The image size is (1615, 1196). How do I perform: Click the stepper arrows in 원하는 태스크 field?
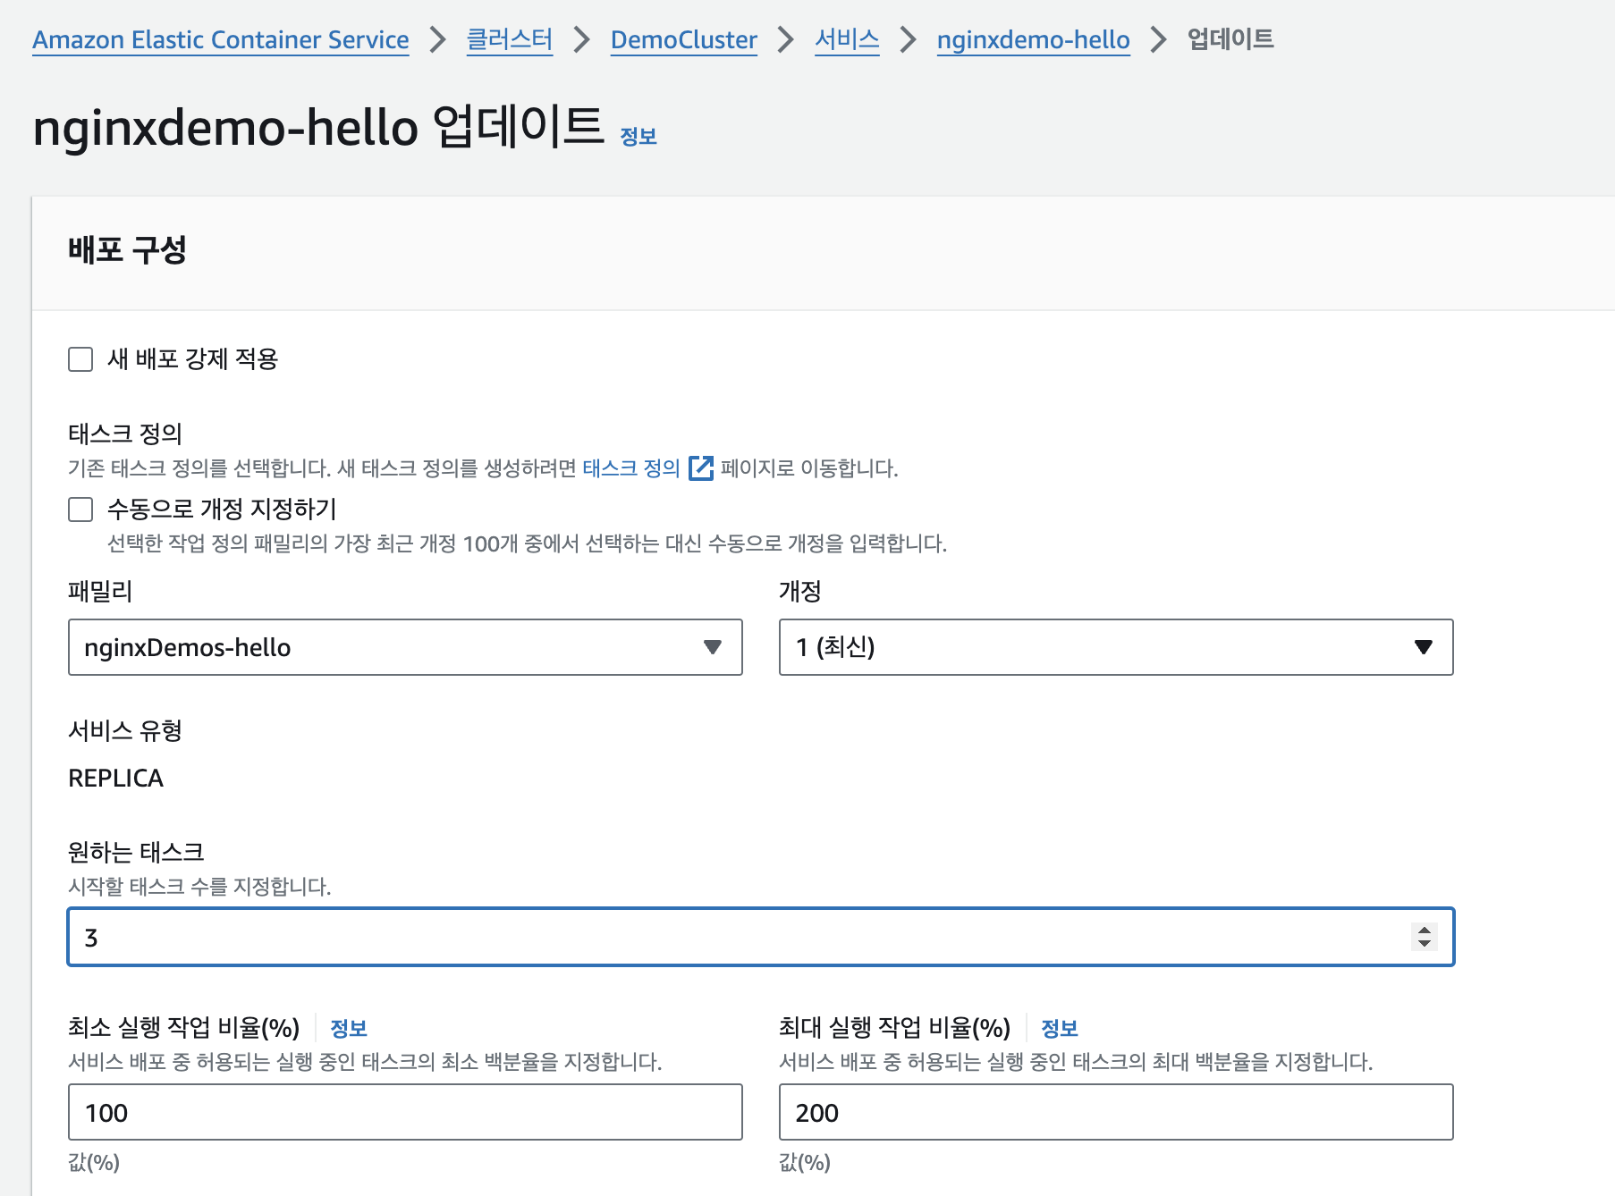coord(1424,937)
